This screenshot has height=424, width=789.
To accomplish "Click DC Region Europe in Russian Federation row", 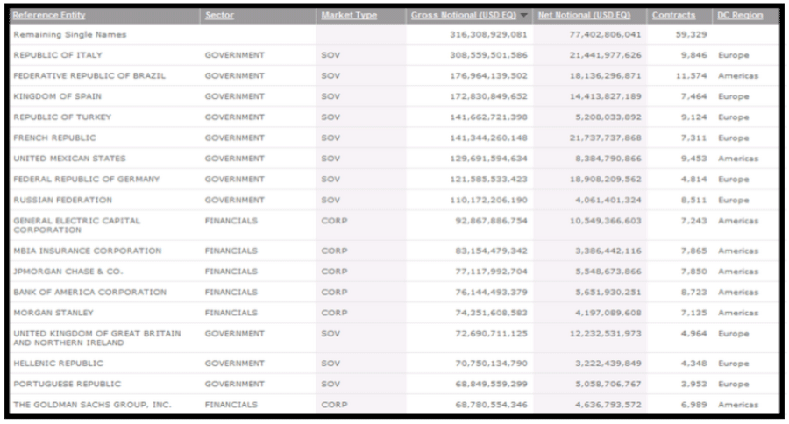I will point(733,201).
